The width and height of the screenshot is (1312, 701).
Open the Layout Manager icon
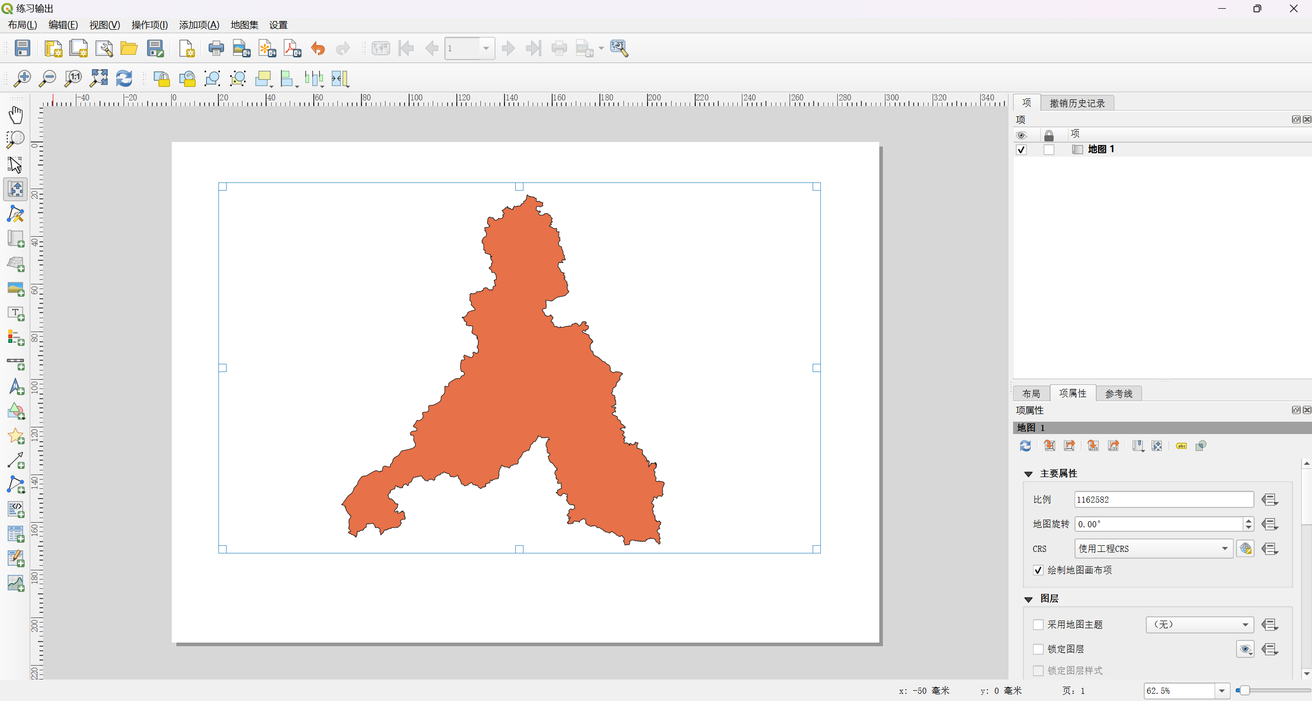[x=104, y=48]
